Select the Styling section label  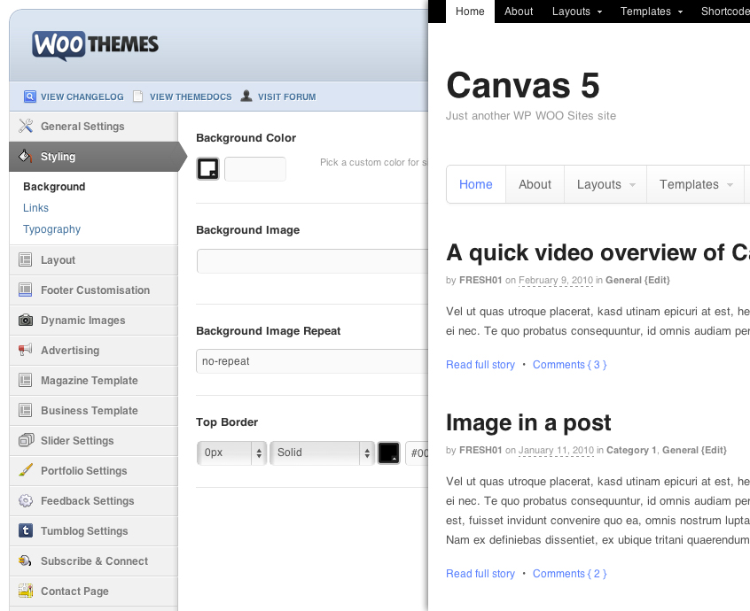pos(58,156)
